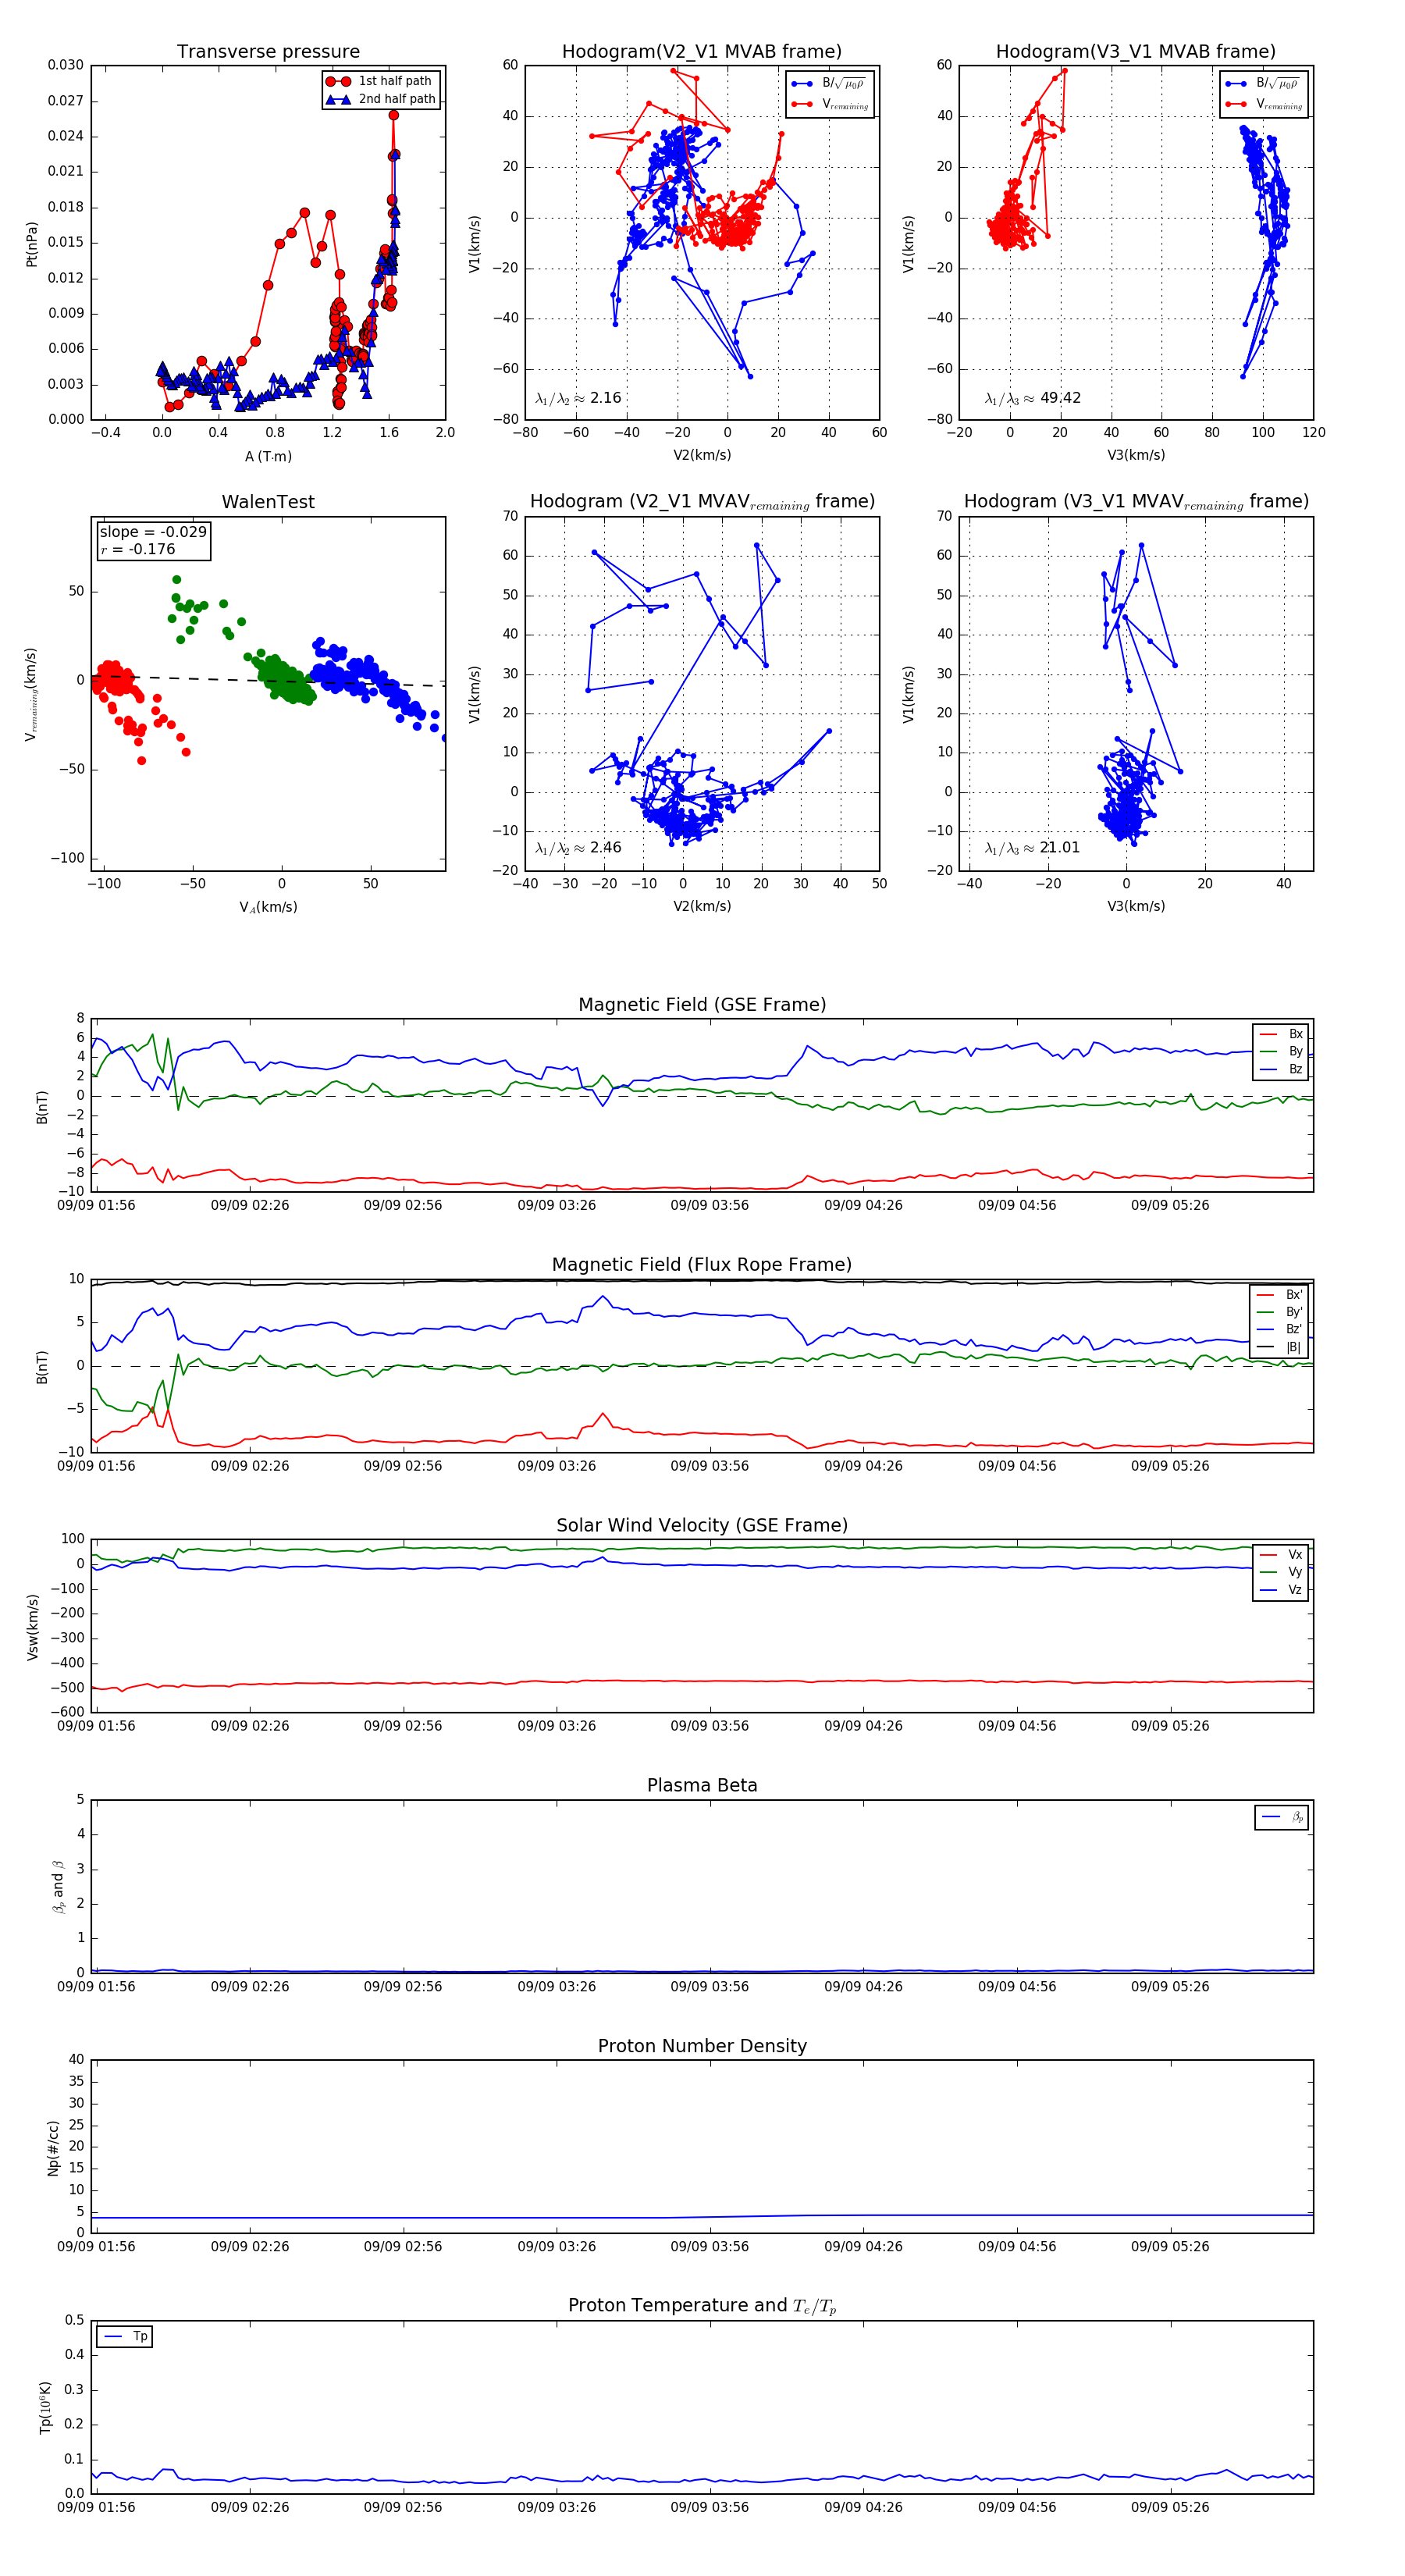Click the 'Pt(nPa)' y-axis label
Viewport: 1405px width, 2576px height.
tap(32, 244)
